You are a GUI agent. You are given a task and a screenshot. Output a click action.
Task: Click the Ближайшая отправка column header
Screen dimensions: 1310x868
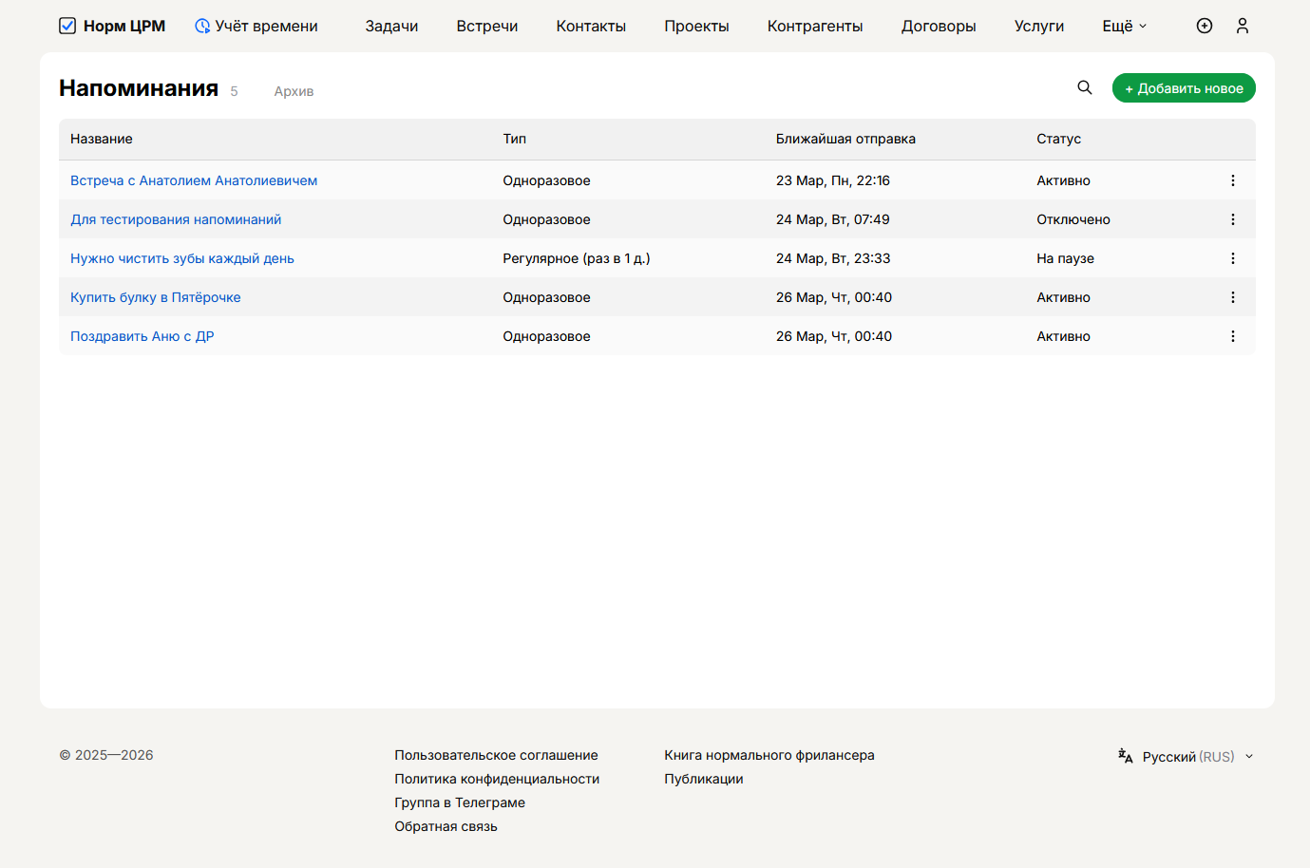pyautogui.click(x=845, y=139)
